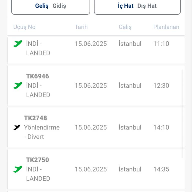Click the İNDİ - LANDED status of TK2750

click(38, 174)
